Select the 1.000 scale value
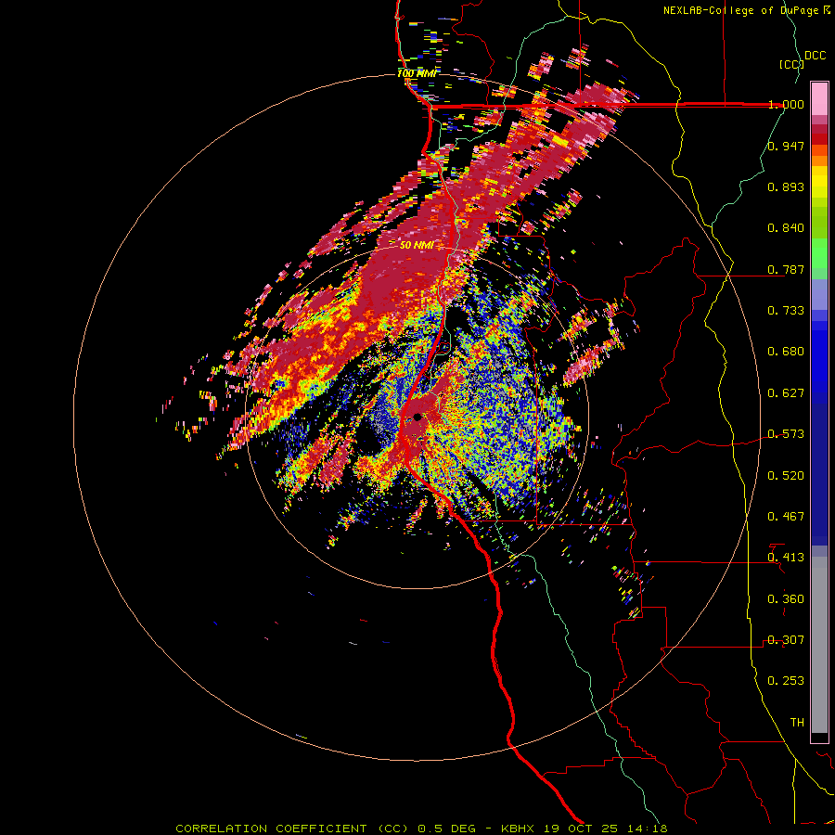Image resolution: width=835 pixels, height=835 pixels. point(786,104)
